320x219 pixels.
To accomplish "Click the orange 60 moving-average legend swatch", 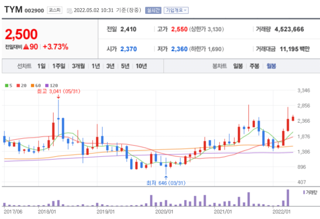I will [x=33, y=85].
